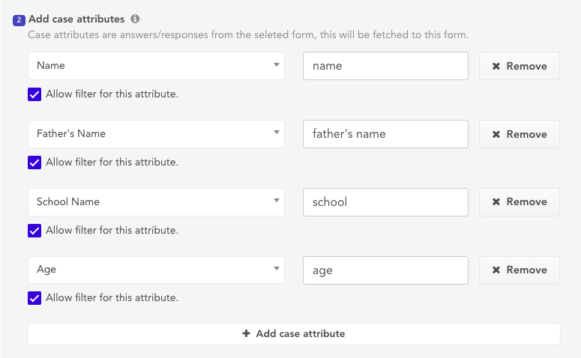This screenshot has width=581, height=358.
Task: Toggle Allow filter under the Age attribute
Action: [x=34, y=298]
